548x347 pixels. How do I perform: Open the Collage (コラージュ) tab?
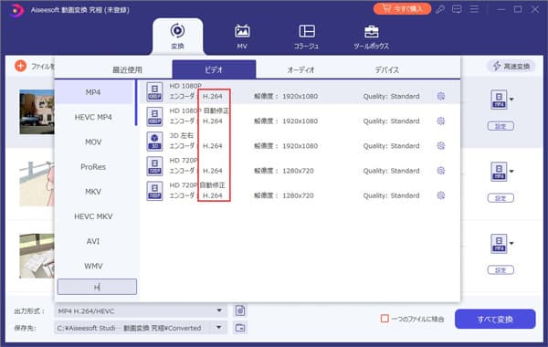307,37
